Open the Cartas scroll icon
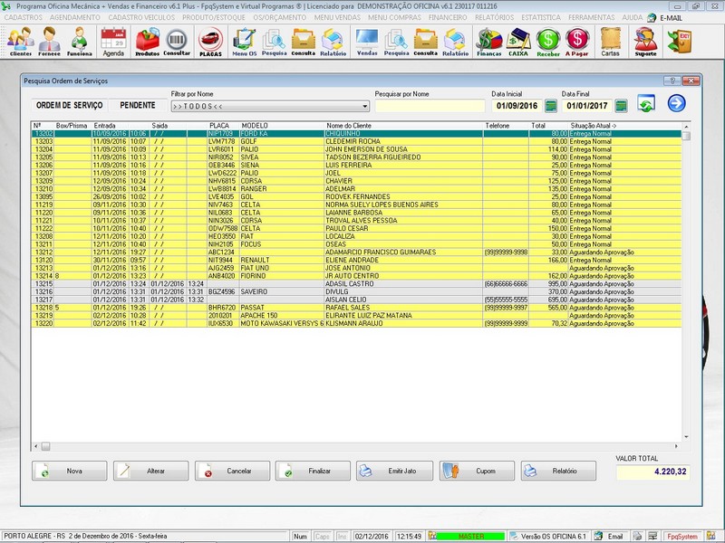Viewport: 725px width, 543px height. click(x=610, y=42)
